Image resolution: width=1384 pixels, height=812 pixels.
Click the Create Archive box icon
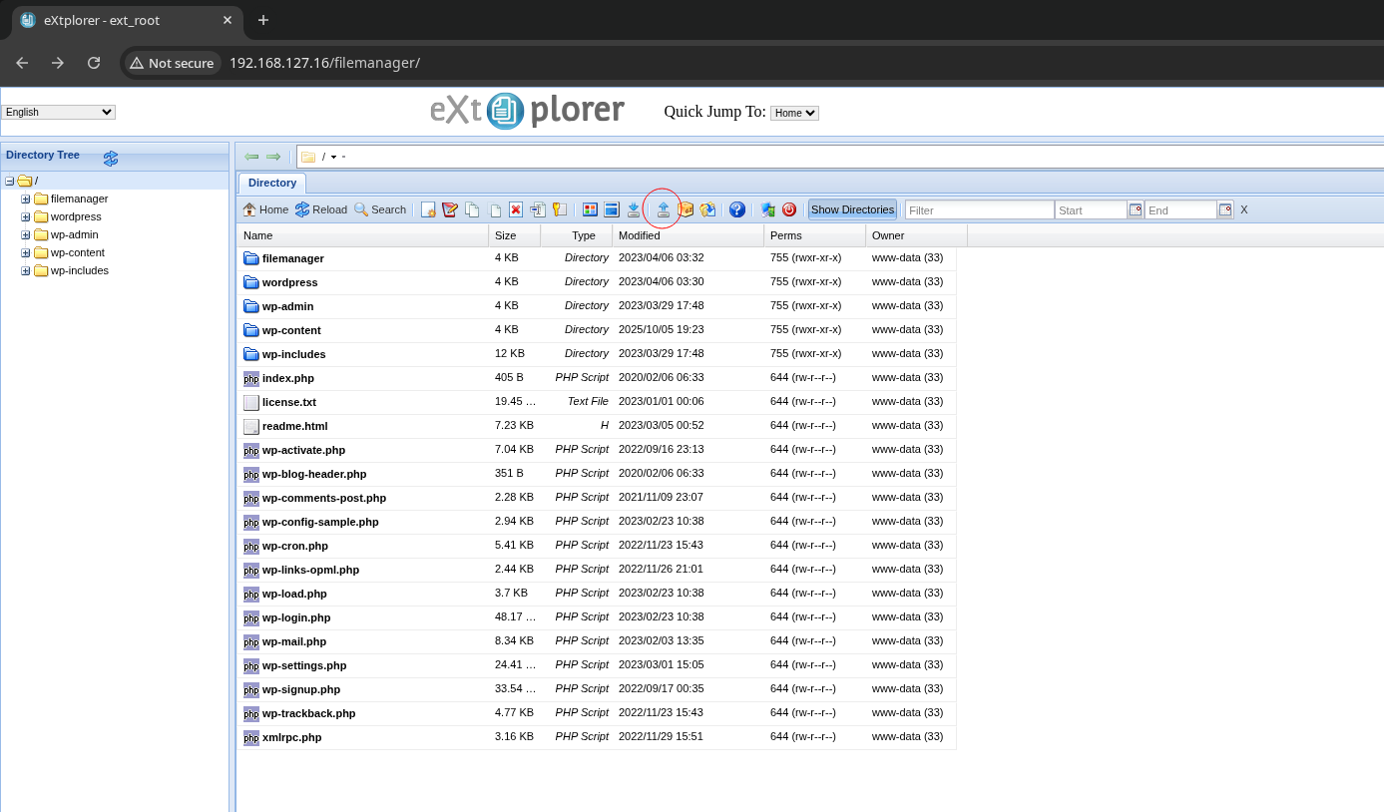(x=686, y=209)
